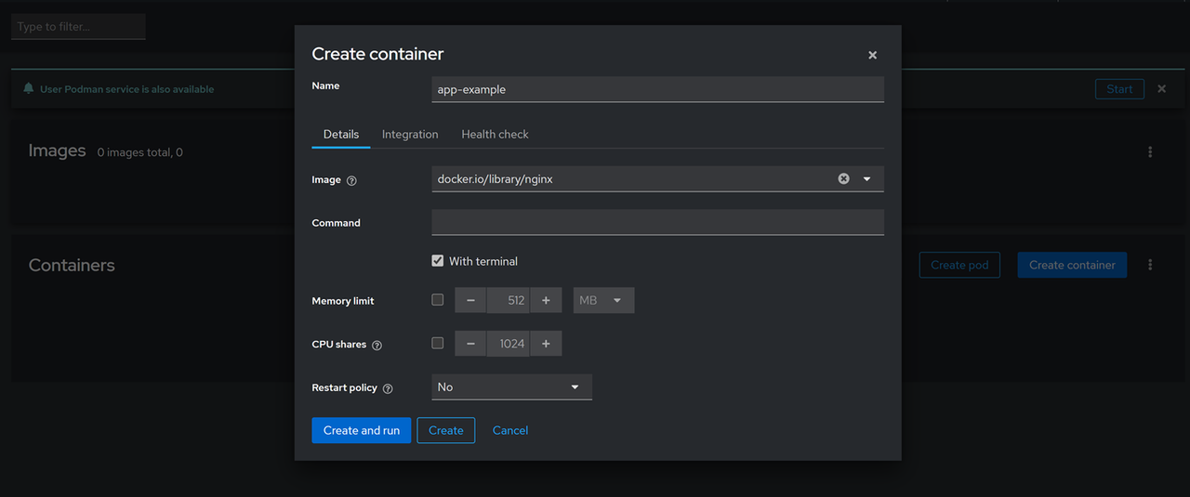This screenshot has width=1190, height=497.
Task: Click the CPU shares 1024 value field
Action: (509, 344)
